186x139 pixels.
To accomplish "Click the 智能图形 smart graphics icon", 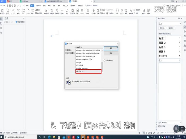I will pos(39,13).
